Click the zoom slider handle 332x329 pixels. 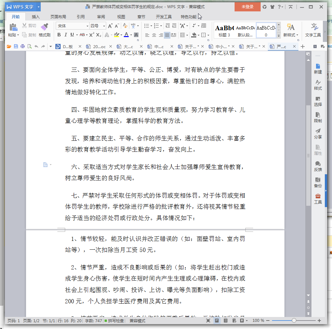point(294,321)
